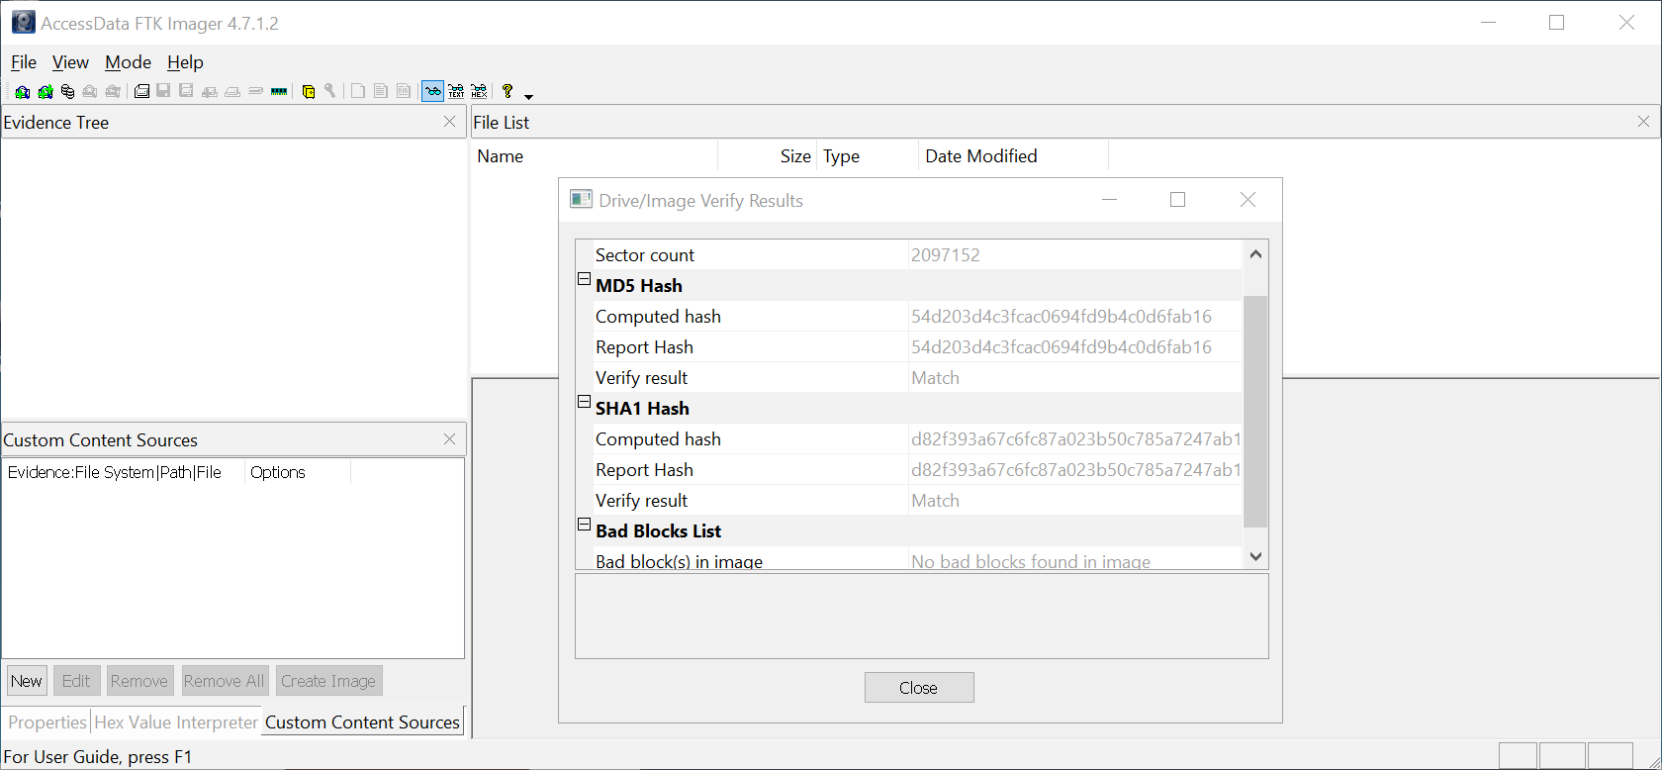Click the Name column header
The height and width of the screenshot is (770, 1662).
click(x=595, y=156)
